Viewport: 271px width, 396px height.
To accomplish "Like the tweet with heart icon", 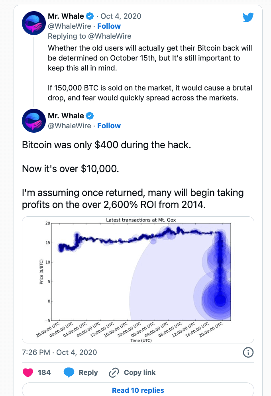I will (27, 372).
